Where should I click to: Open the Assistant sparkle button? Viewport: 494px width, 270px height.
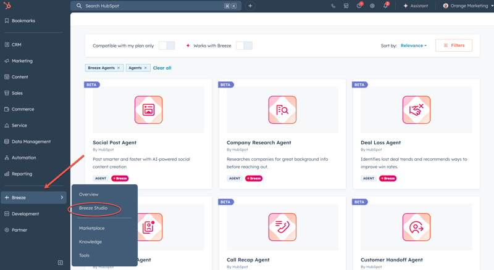pos(416,6)
